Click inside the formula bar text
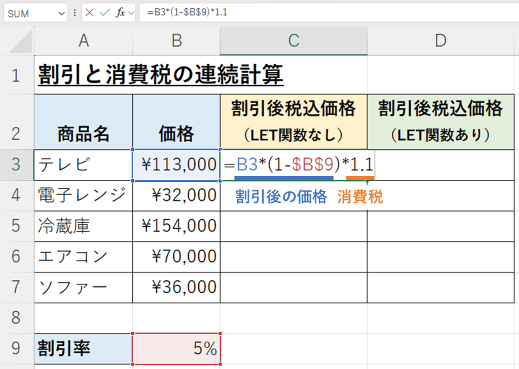The height and width of the screenshot is (369, 519). coord(304,13)
